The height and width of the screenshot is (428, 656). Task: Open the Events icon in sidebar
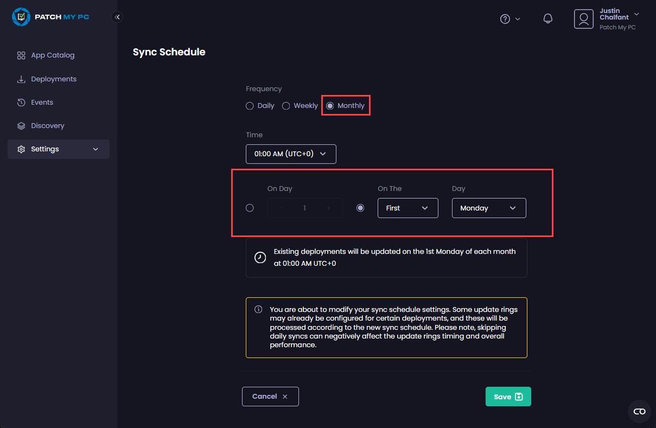21,102
